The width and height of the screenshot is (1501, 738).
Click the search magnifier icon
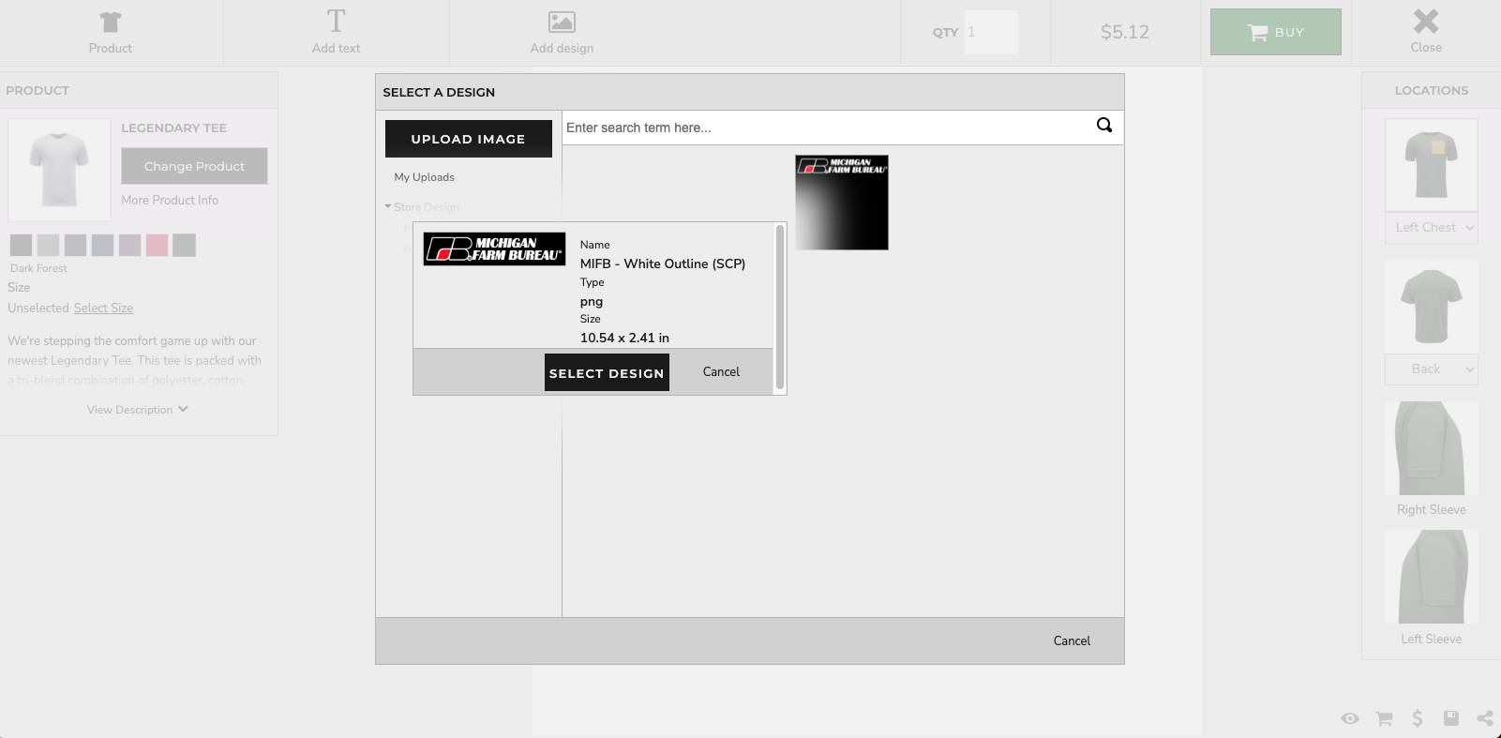tap(1104, 126)
